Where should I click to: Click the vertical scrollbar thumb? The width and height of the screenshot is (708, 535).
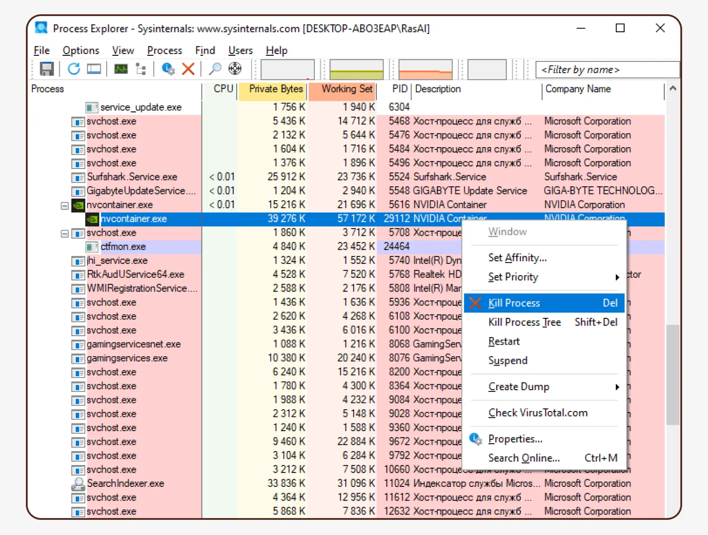point(673,374)
